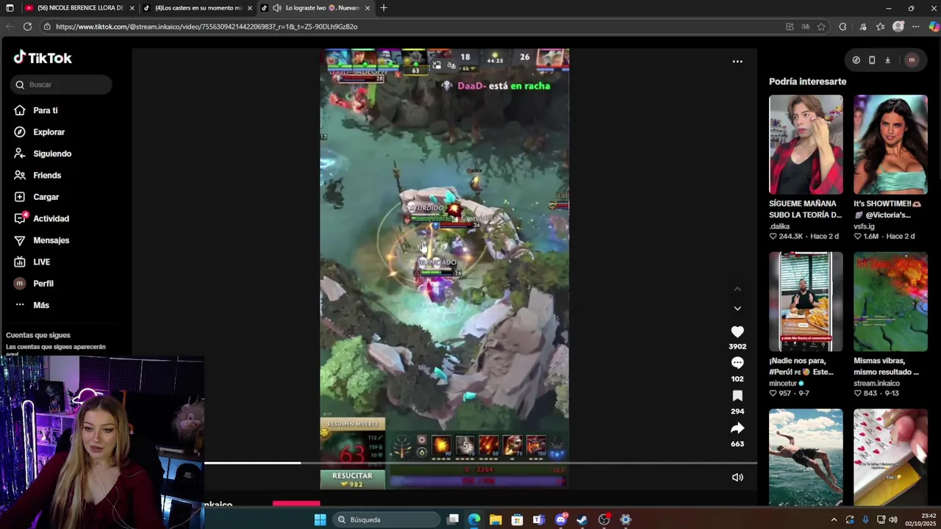
Task: Click the translate page icon
Action: point(806,26)
